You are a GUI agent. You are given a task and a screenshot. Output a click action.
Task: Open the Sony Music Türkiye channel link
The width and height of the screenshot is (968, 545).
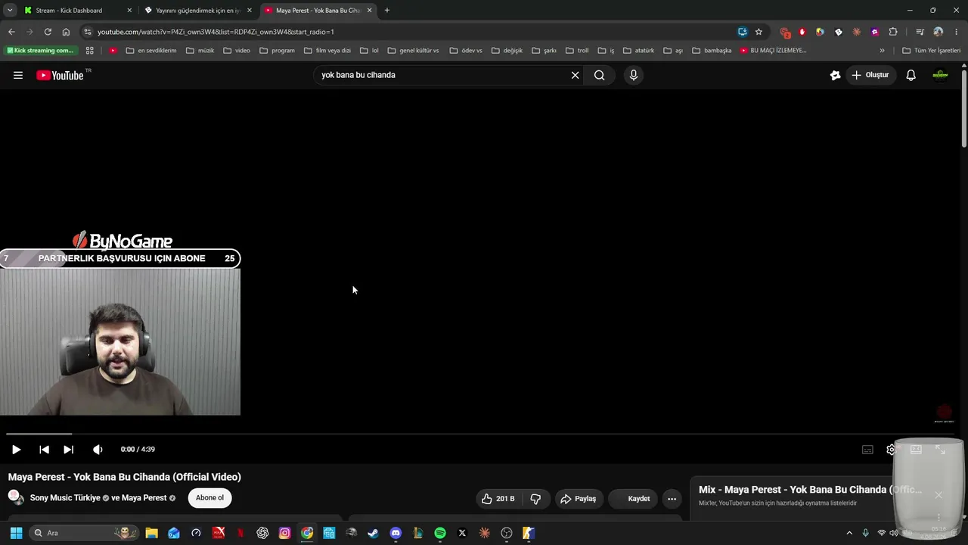(65, 498)
